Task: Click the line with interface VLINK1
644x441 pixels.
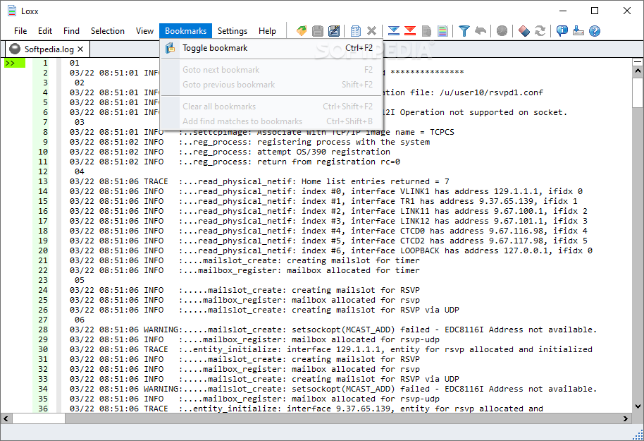Action: [x=326, y=191]
